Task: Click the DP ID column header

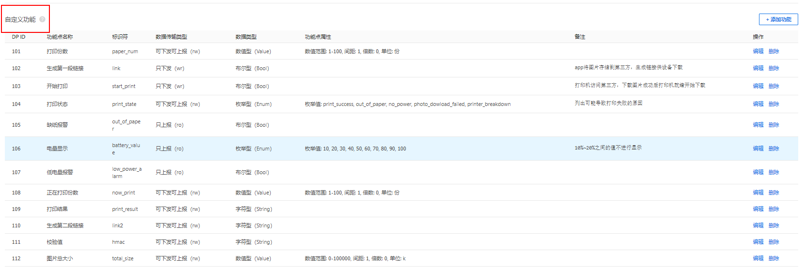Action: click(x=18, y=37)
